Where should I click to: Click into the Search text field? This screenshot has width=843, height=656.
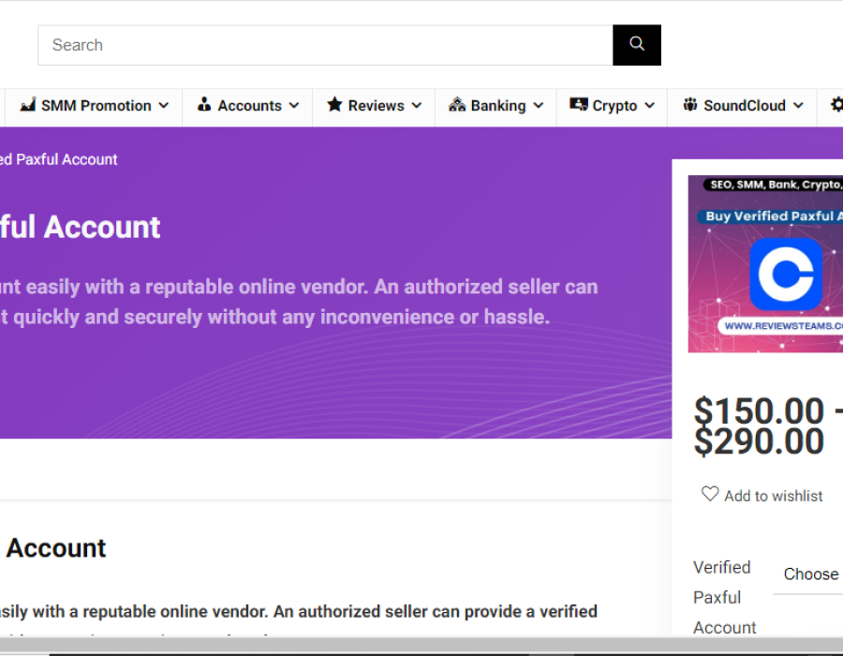point(325,45)
